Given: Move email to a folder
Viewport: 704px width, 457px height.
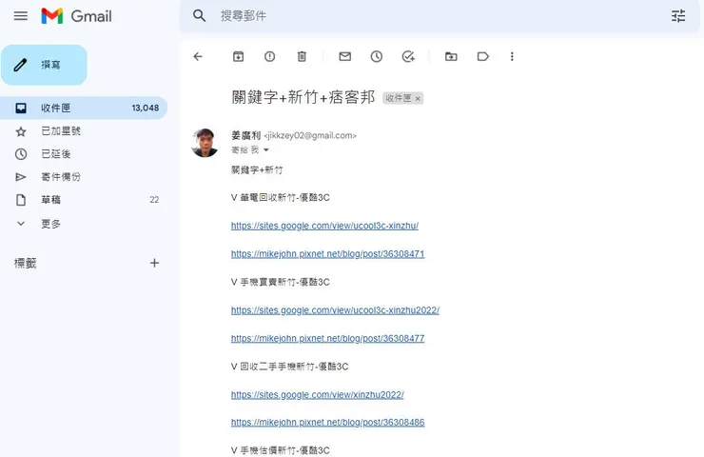Looking at the screenshot, I should point(451,56).
